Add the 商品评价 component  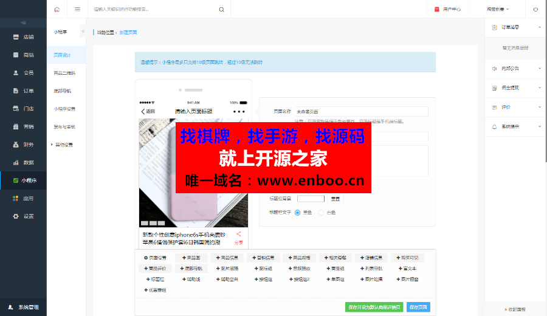click(155, 269)
